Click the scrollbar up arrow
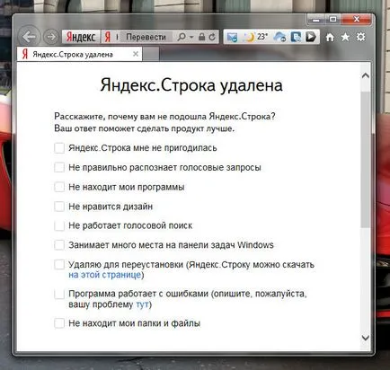This screenshot has width=390, height=370. 366,76
